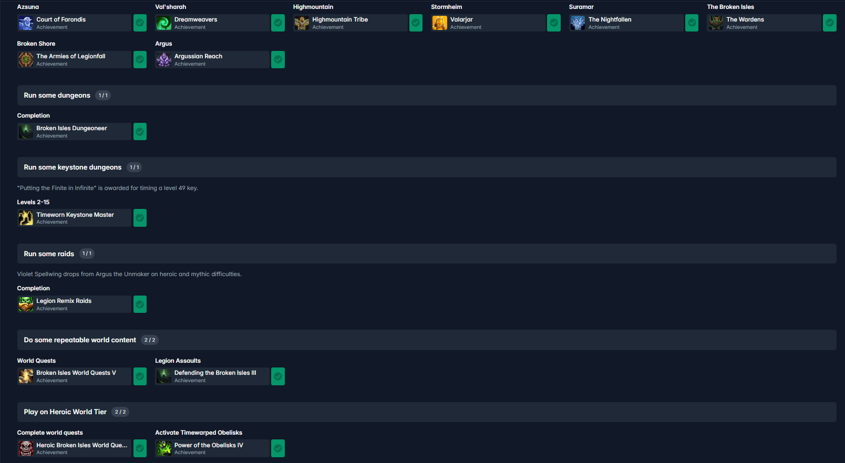
Task: Uncheck The Nightfallen completion checkmark
Action: [x=692, y=23]
